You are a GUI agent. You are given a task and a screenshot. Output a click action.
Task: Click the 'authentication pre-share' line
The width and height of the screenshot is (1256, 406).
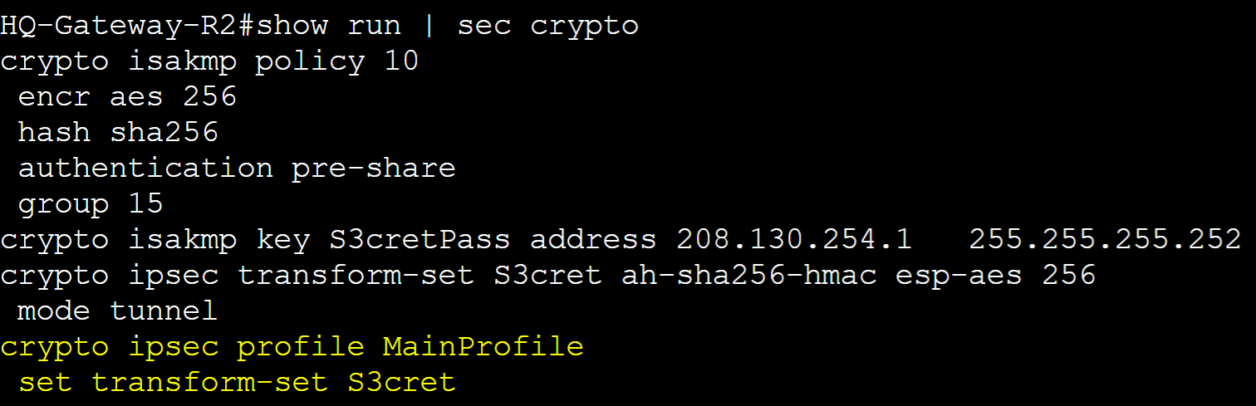click(237, 168)
